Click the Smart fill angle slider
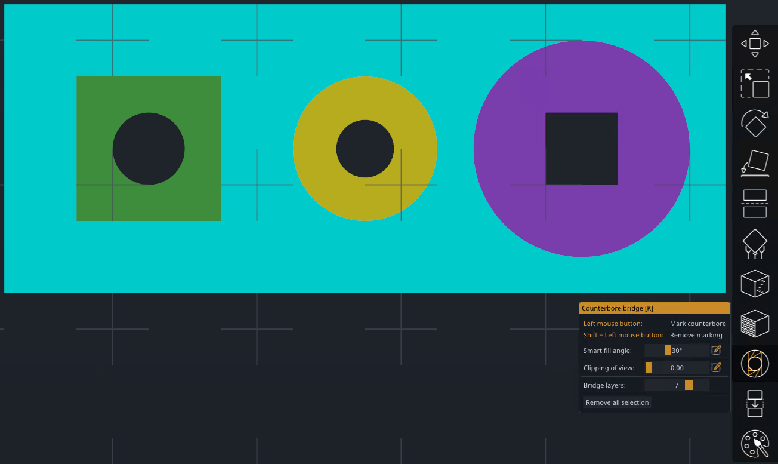778x464 pixels. 677,351
